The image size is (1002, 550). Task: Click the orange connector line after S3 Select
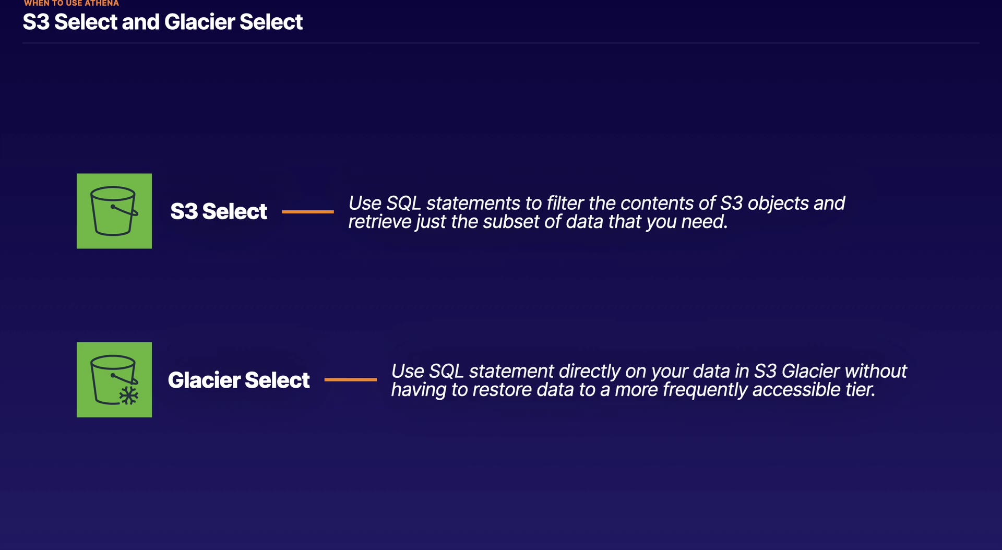[307, 211]
